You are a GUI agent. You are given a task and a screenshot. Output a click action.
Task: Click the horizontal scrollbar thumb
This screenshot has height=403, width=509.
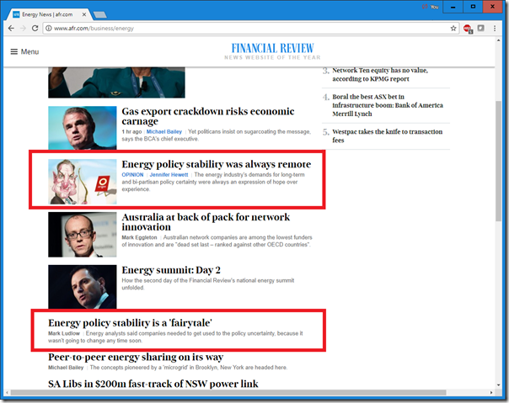228,393
